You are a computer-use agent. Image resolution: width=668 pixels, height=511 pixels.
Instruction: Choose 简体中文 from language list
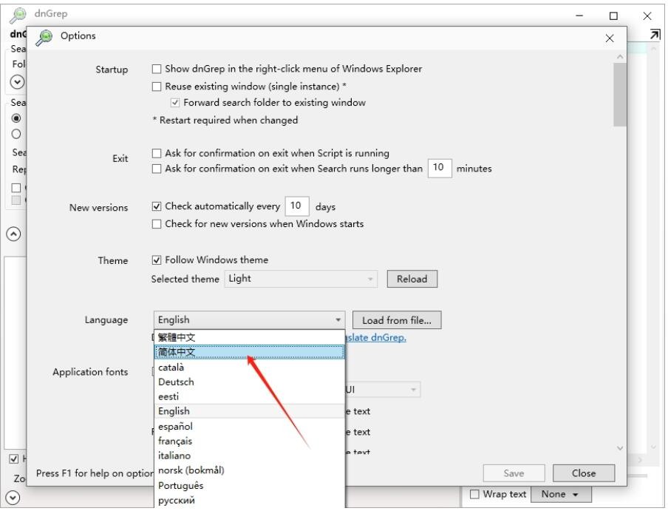click(x=249, y=353)
